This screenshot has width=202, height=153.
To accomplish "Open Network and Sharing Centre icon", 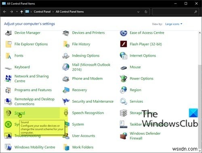I will click(x=8, y=78).
